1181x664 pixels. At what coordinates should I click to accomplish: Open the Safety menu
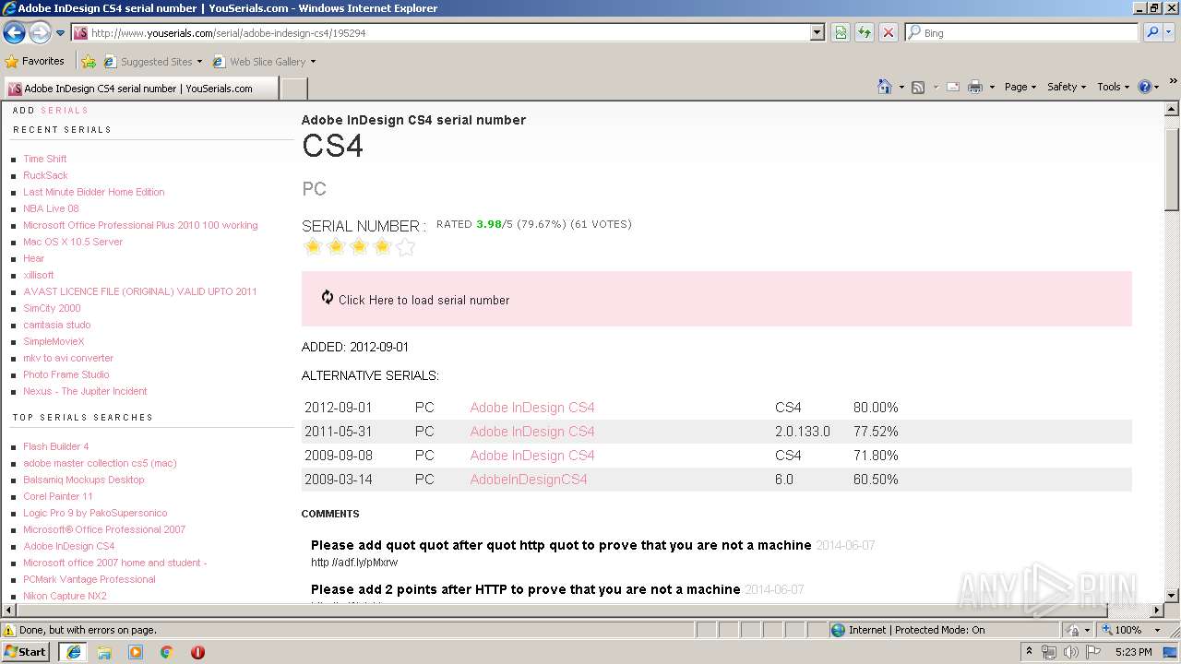click(1067, 87)
